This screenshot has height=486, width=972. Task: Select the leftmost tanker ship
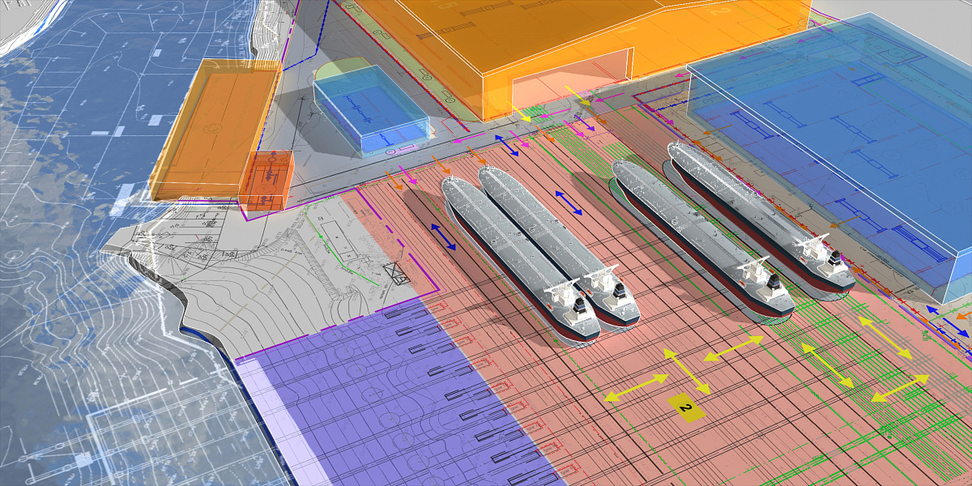[518, 255]
